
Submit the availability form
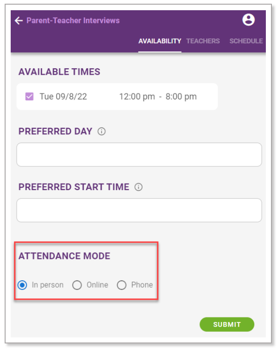click(x=227, y=324)
